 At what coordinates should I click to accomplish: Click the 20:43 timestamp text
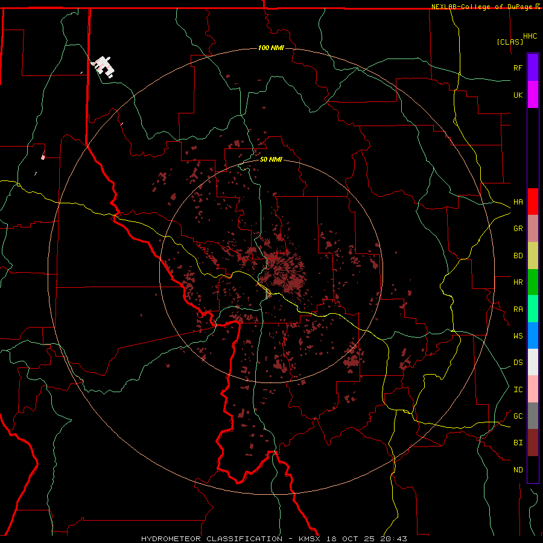click(x=395, y=539)
